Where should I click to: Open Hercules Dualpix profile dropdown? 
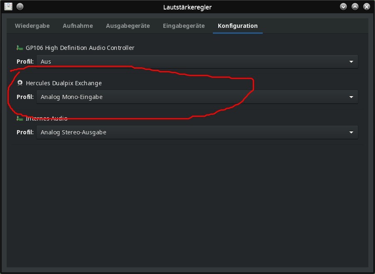197,97
